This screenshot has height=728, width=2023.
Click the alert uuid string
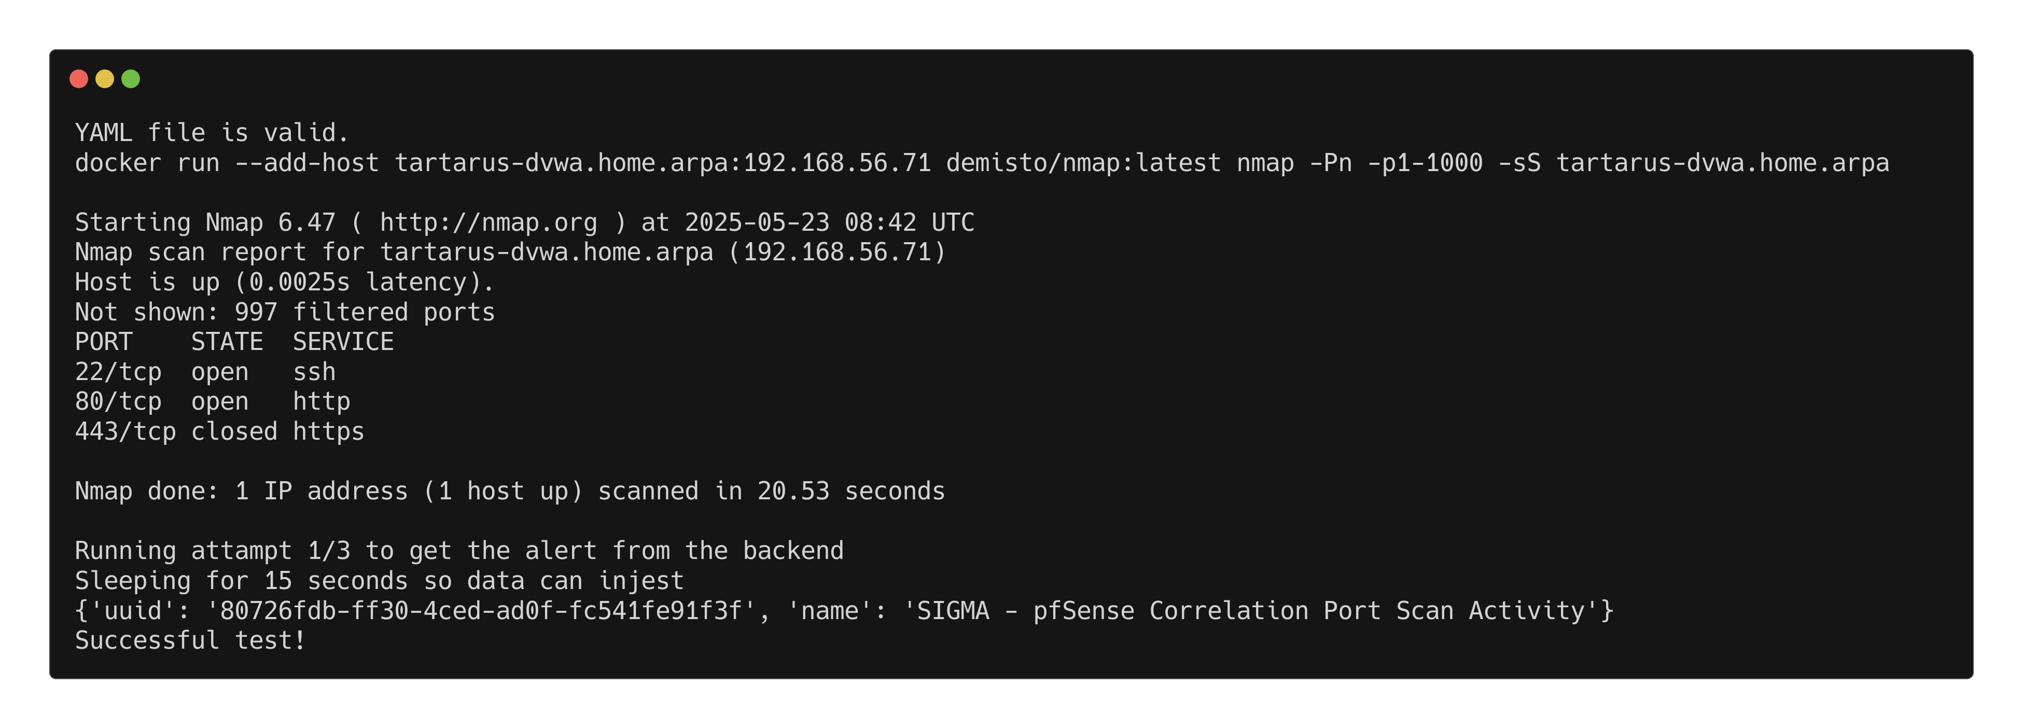pos(475,610)
